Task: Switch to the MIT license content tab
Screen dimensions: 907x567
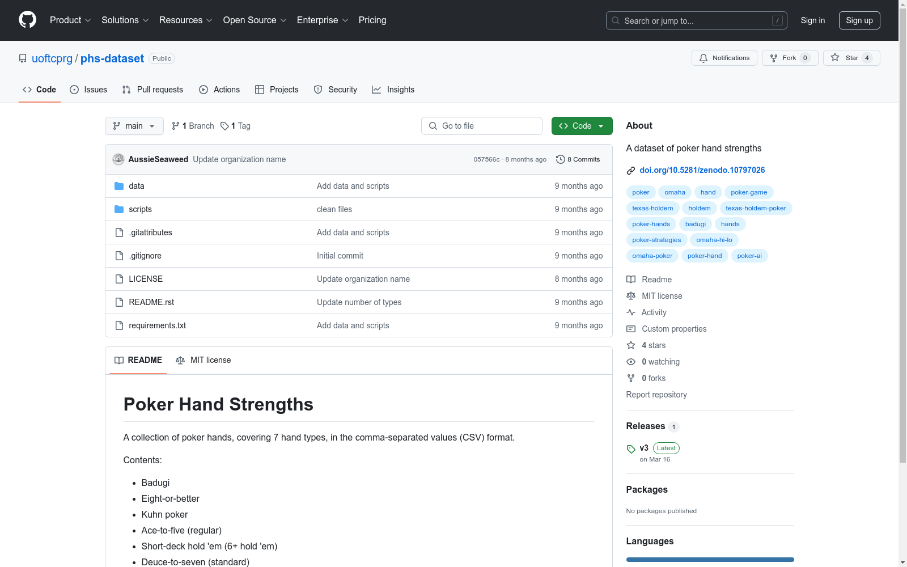Action: tap(204, 360)
